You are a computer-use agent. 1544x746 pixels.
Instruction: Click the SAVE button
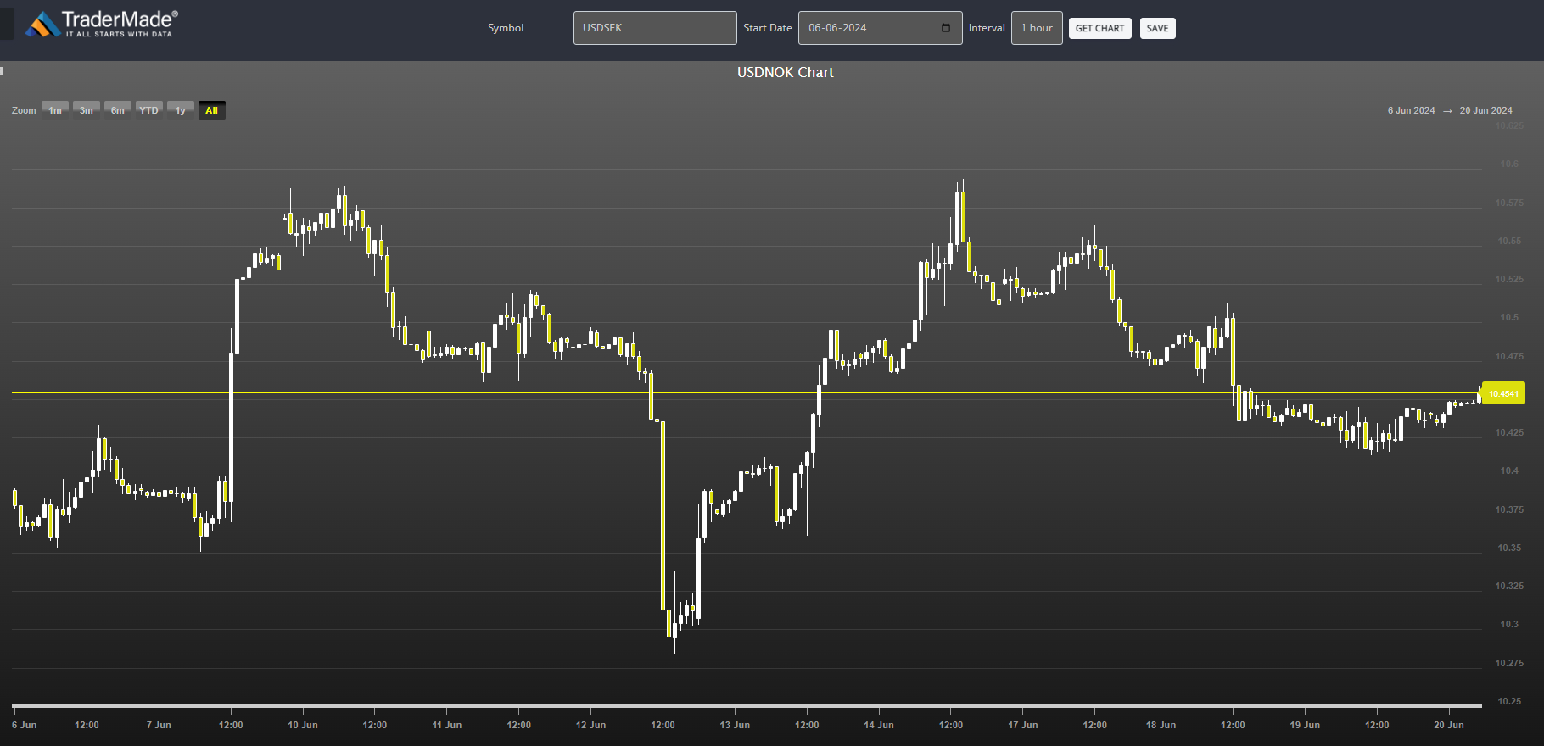tap(1157, 28)
